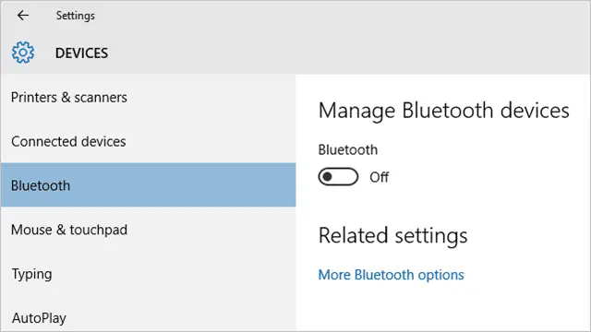Click the word scanners in the sidebar
This screenshot has width=591, height=332.
tap(101, 98)
